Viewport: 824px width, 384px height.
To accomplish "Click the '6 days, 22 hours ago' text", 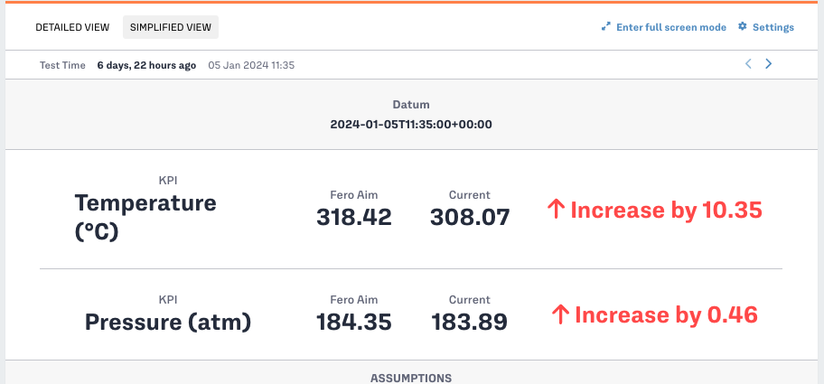I will [x=146, y=65].
